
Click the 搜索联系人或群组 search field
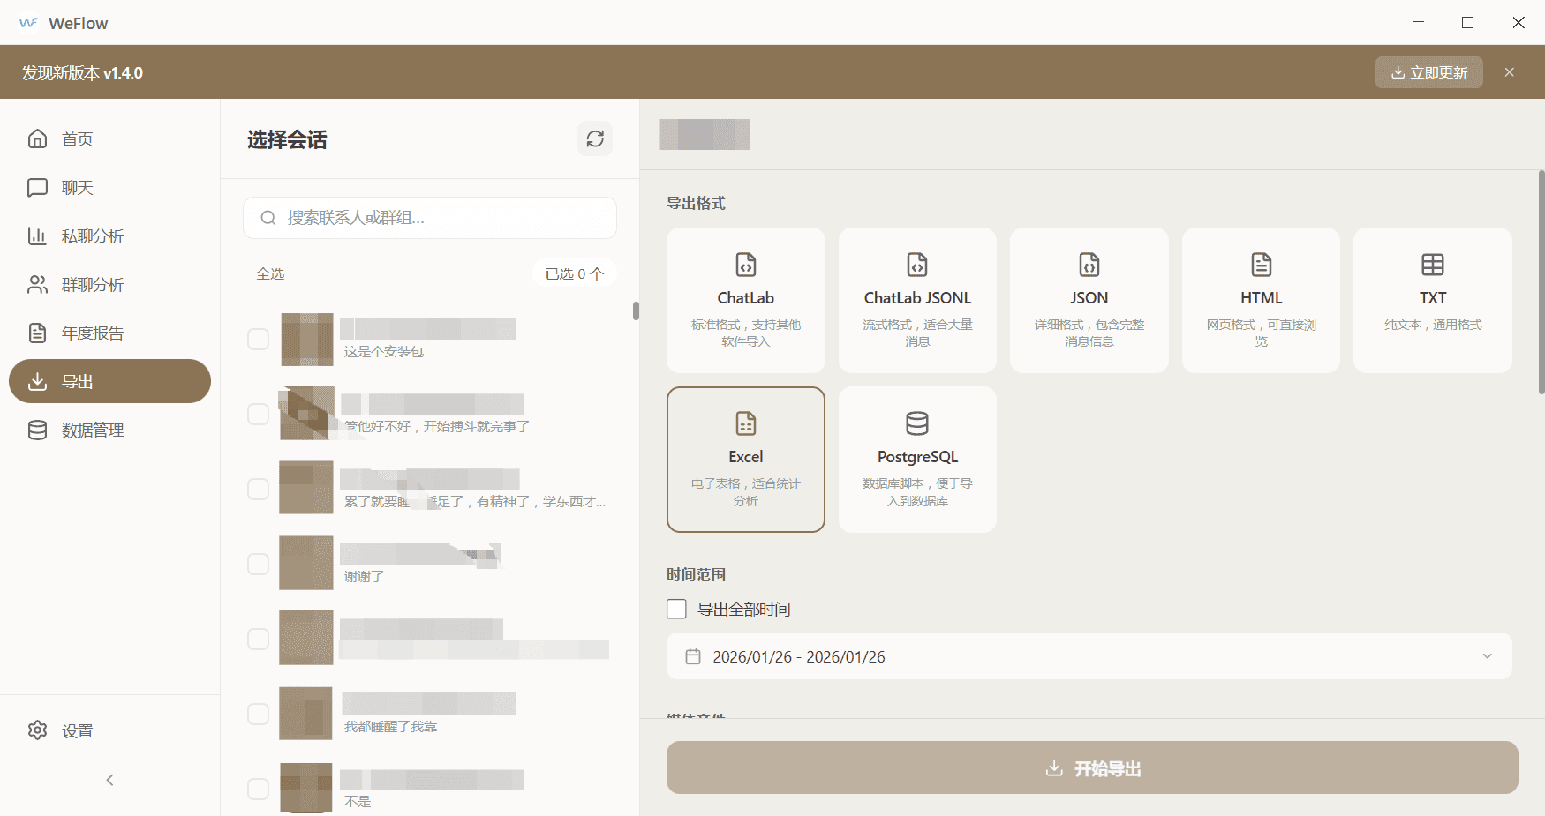click(x=430, y=218)
